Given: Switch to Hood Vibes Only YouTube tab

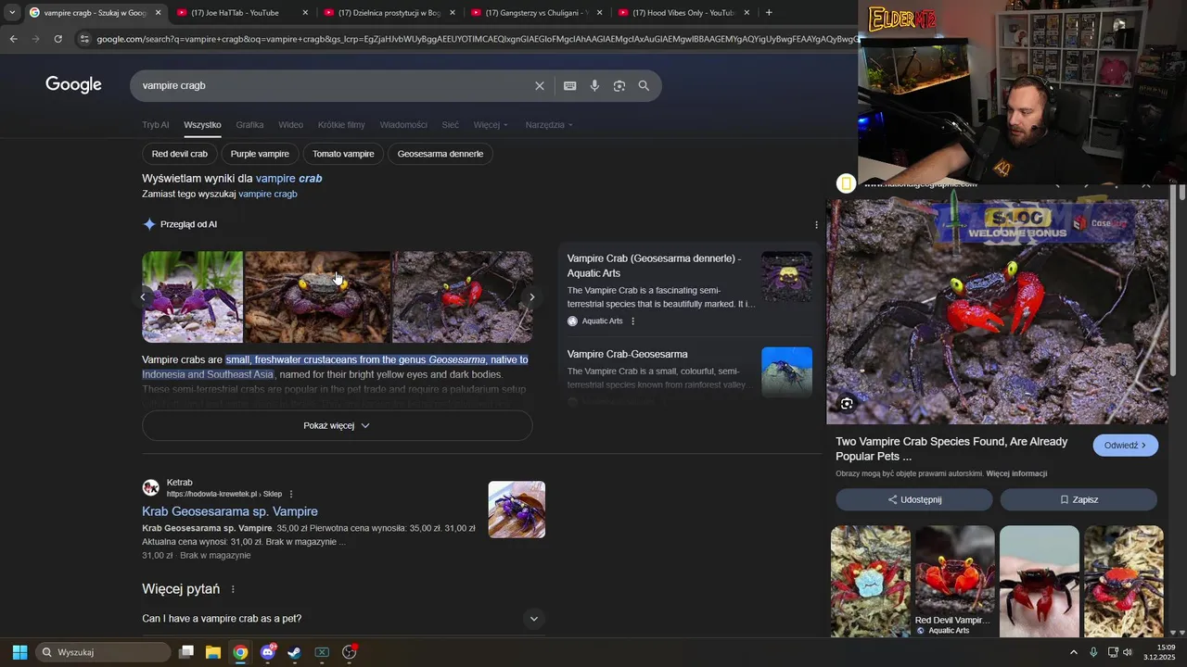Looking at the screenshot, I should (684, 13).
